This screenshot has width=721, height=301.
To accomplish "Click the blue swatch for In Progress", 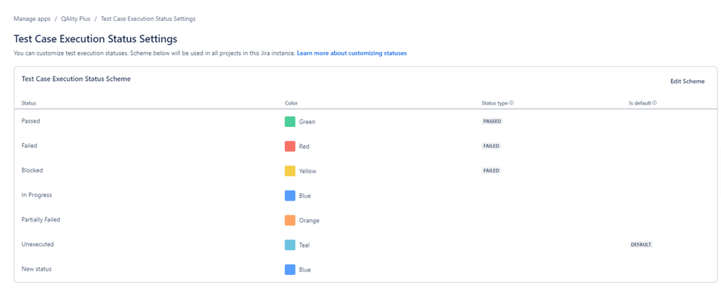I will 290,196.
